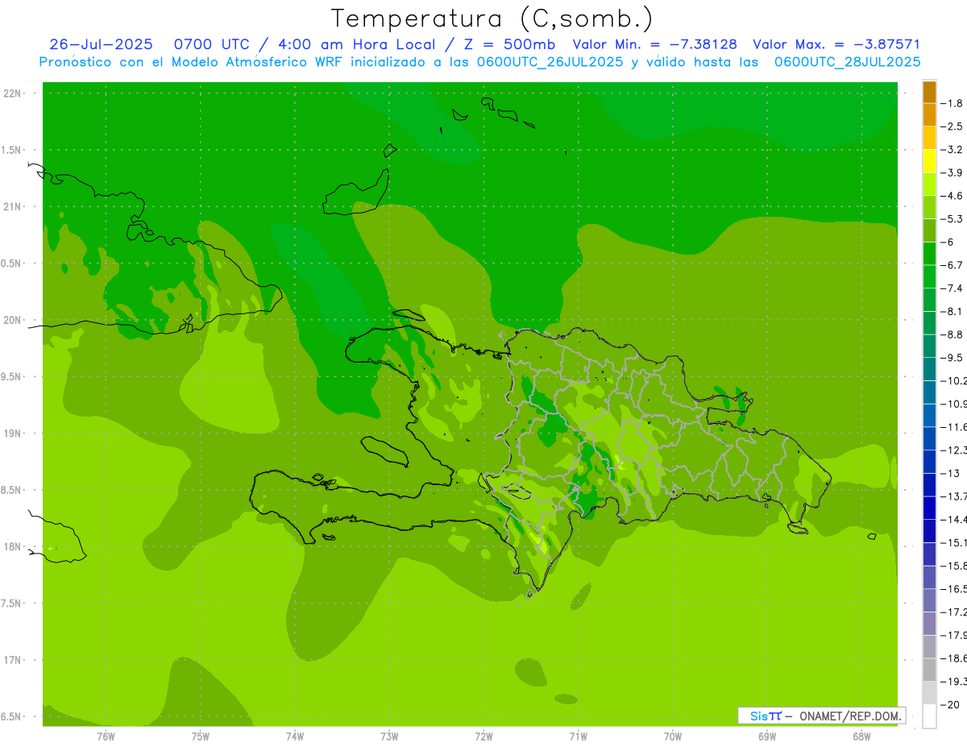Click '0600UTC_28JUL2025' valid-until time

tap(848, 61)
